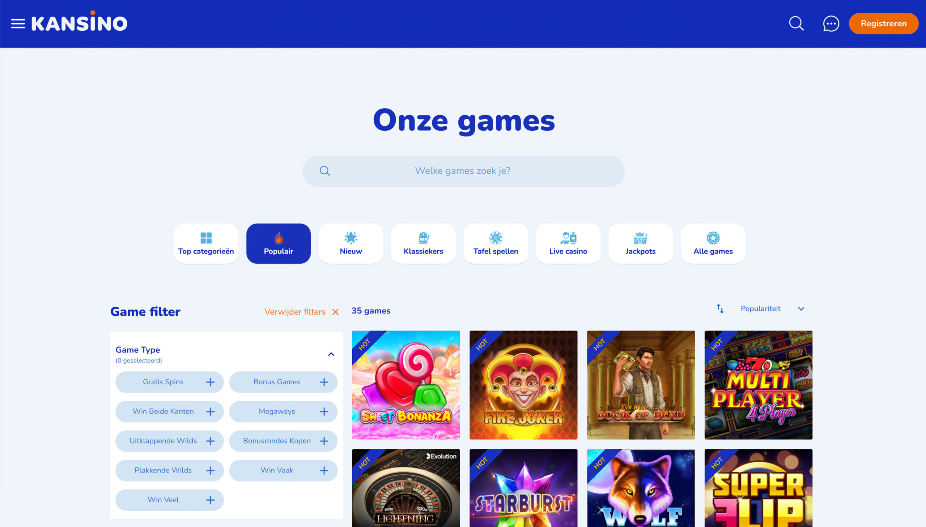Click the sort order arrows icon
The height and width of the screenshot is (527, 926).
click(720, 309)
